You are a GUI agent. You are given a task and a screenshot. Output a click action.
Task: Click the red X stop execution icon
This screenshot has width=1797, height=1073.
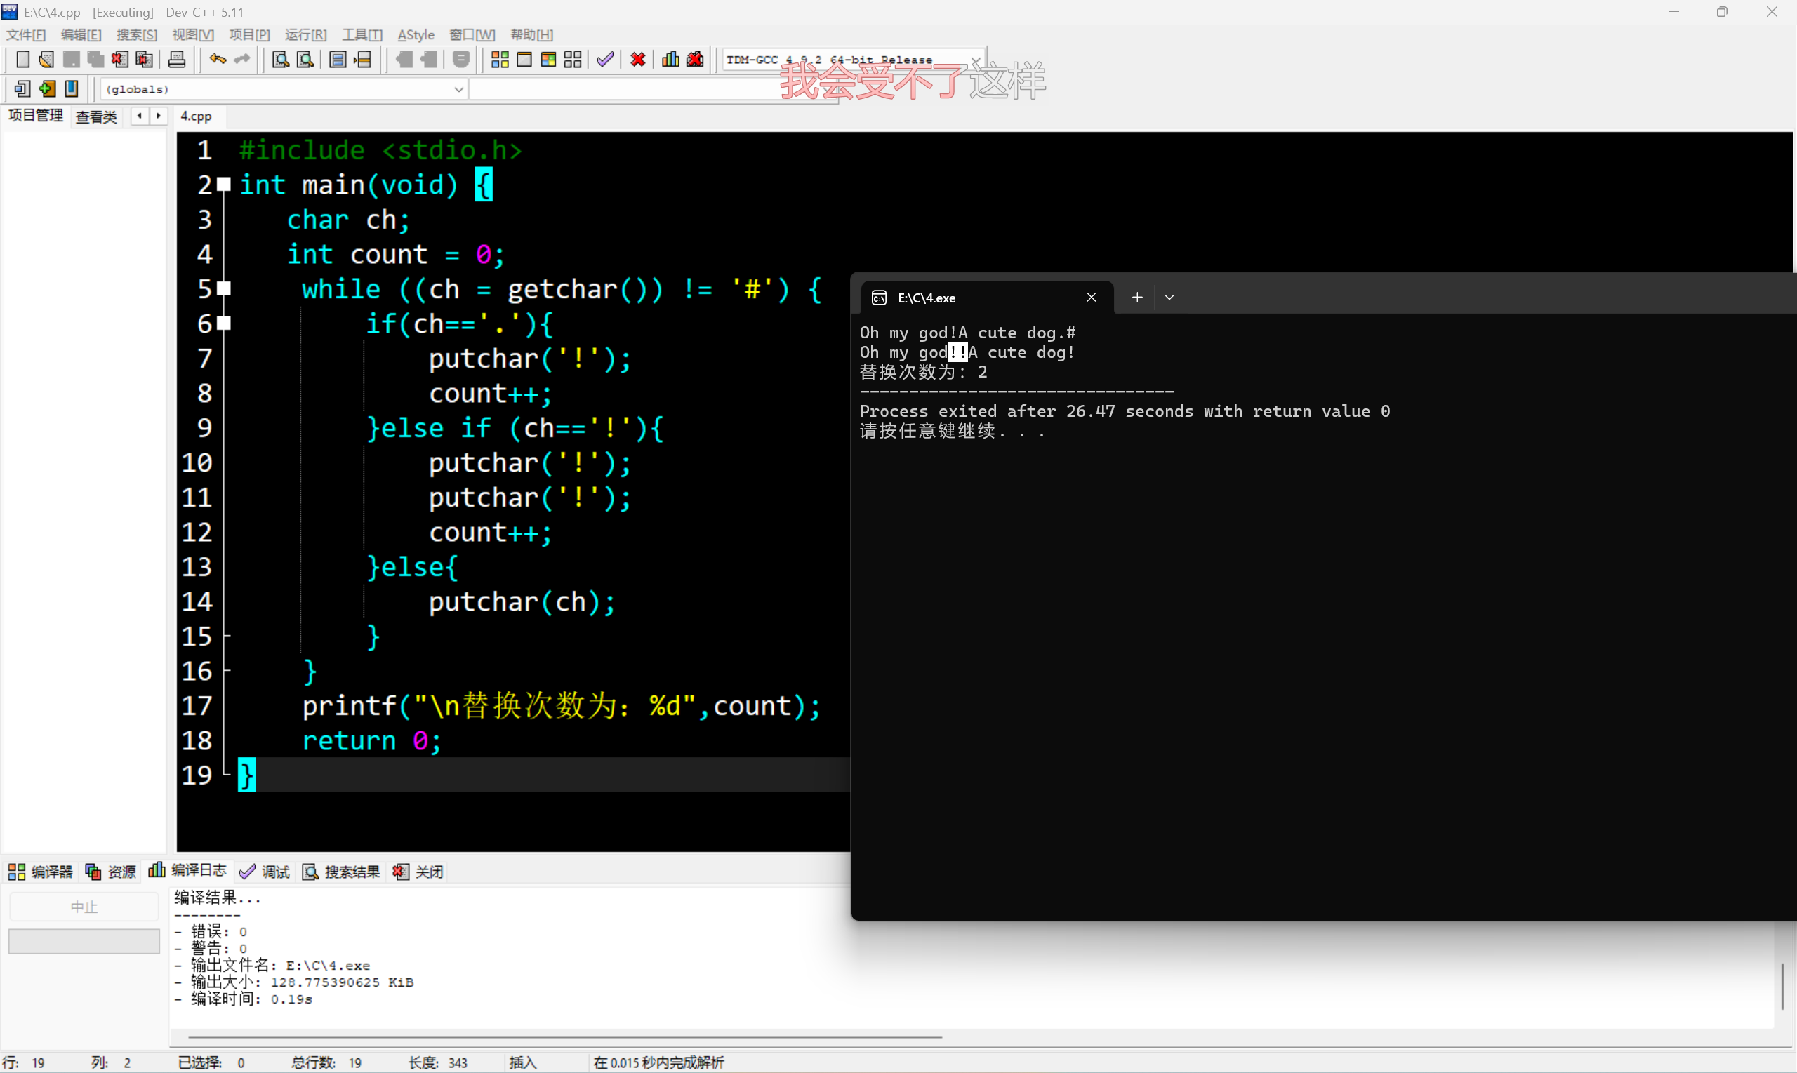click(x=638, y=59)
